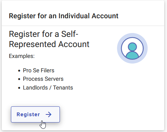Click the bullet before Landlords / Tenants
This screenshot has width=167, height=132.
19,88
